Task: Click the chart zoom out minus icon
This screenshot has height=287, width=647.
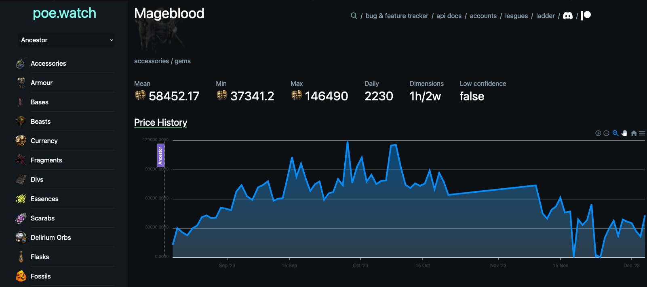Action: pyautogui.click(x=606, y=133)
